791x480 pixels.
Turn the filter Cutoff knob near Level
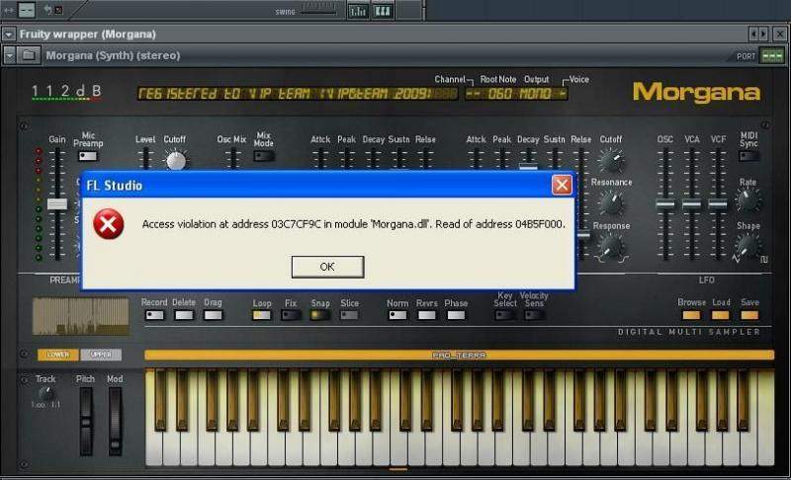pos(176,160)
